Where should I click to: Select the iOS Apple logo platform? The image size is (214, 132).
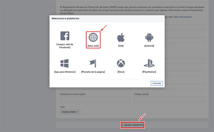121,37
